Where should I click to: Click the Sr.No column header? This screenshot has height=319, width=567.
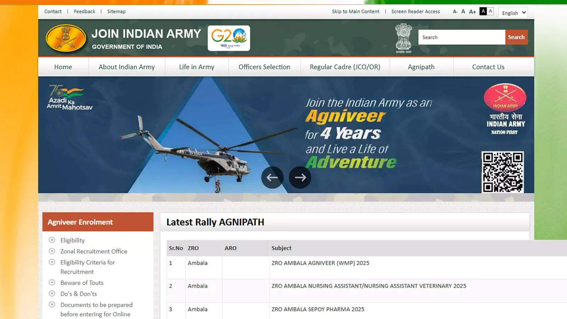point(176,248)
